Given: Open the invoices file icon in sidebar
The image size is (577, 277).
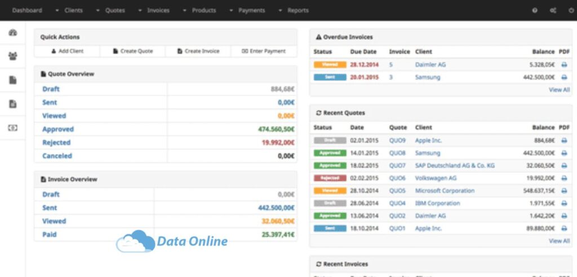Looking at the screenshot, I should (x=13, y=104).
